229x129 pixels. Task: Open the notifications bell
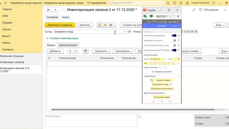(x=168, y=3)
